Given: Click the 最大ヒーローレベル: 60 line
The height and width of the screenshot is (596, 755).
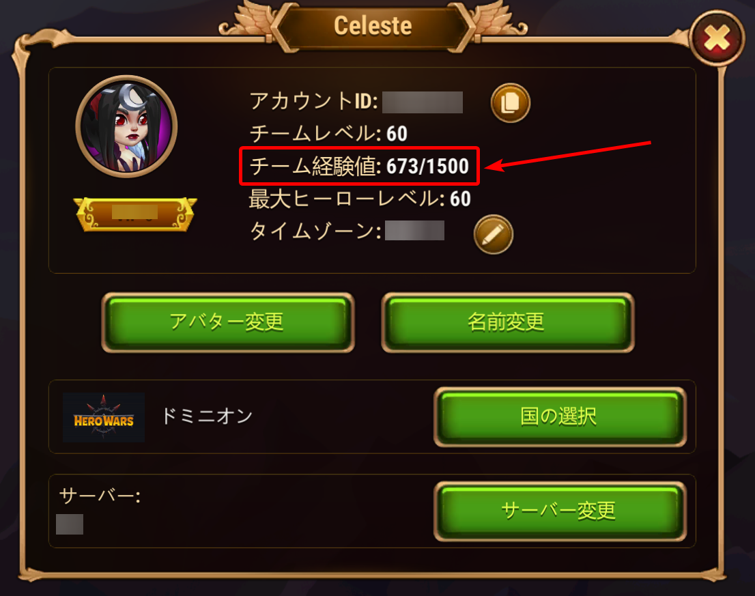Looking at the screenshot, I should [360, 199].
